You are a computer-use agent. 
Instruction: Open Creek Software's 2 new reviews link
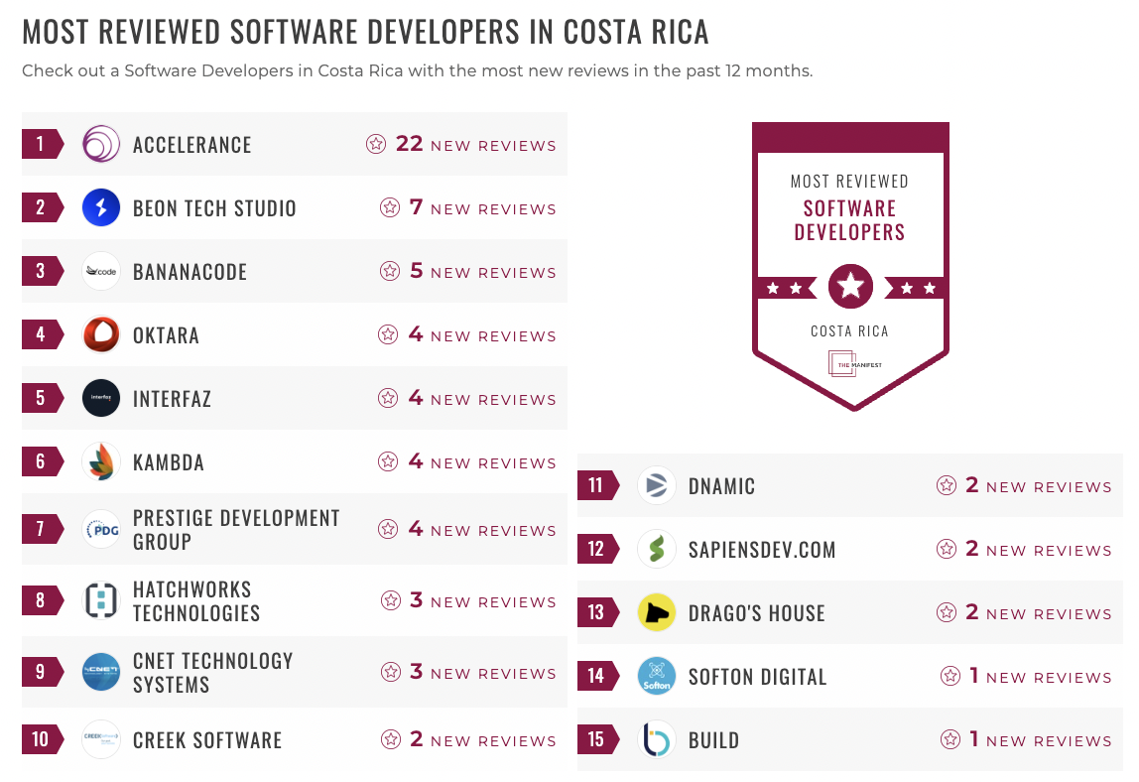(468, 740)
